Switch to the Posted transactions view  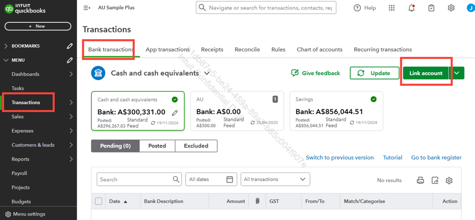point(157,146)
